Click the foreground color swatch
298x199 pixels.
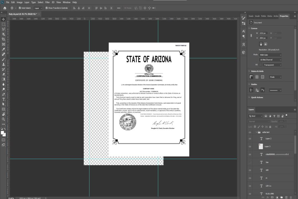click(2, 133)
